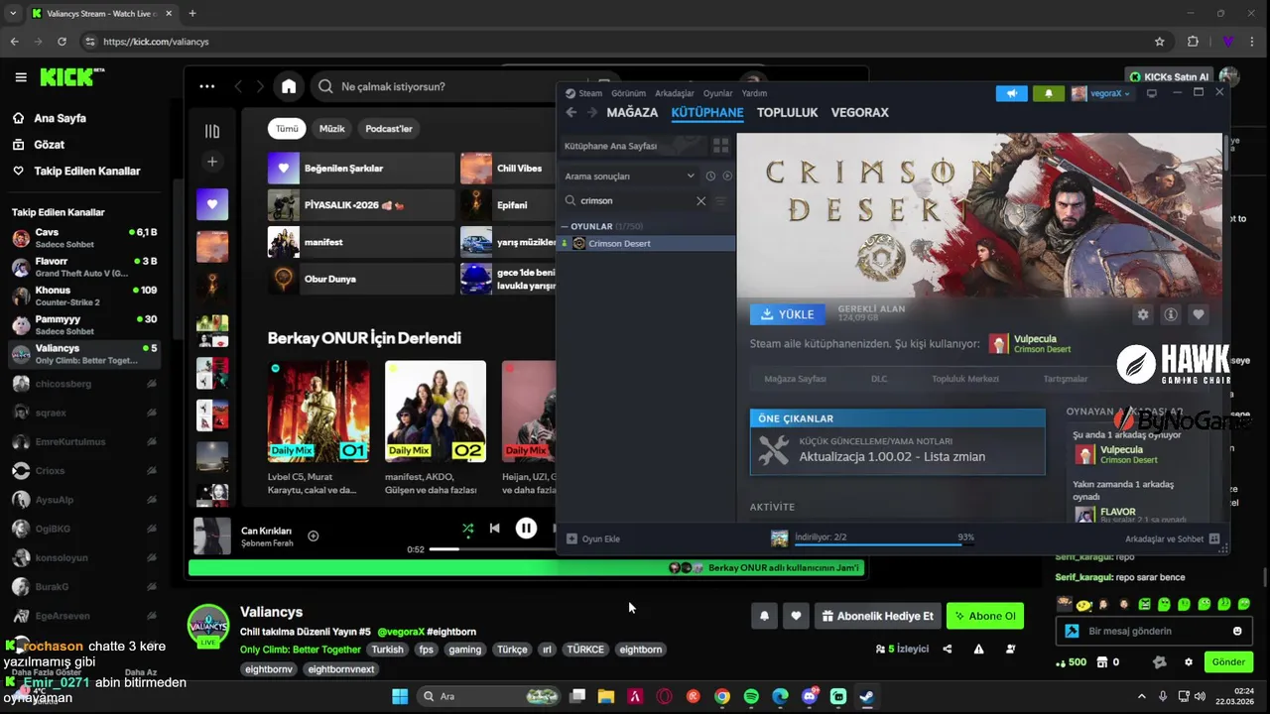This screenshot has width=1270, height=714.
Task: Open Arkadaşlar ve Sohbet panel
Action: (1172, 538)
